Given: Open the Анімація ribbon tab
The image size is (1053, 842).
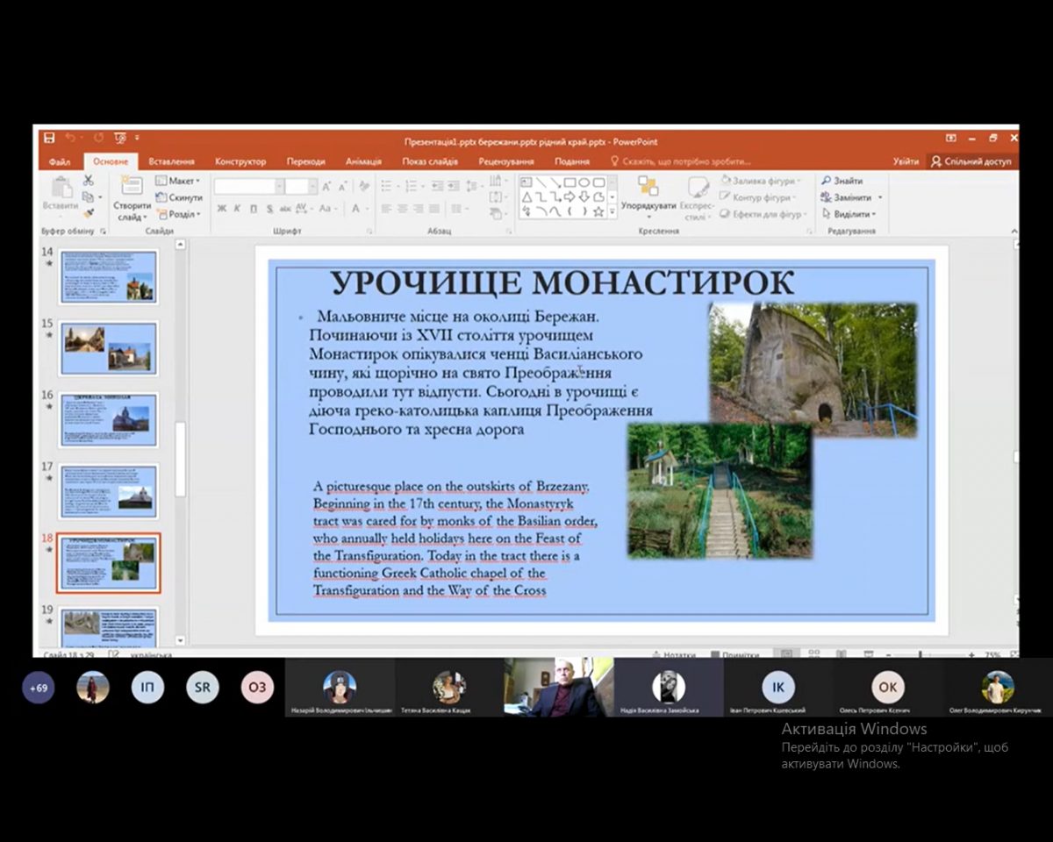Looking at the screenshot, I should pyautogui.click(x=363, y=161).
